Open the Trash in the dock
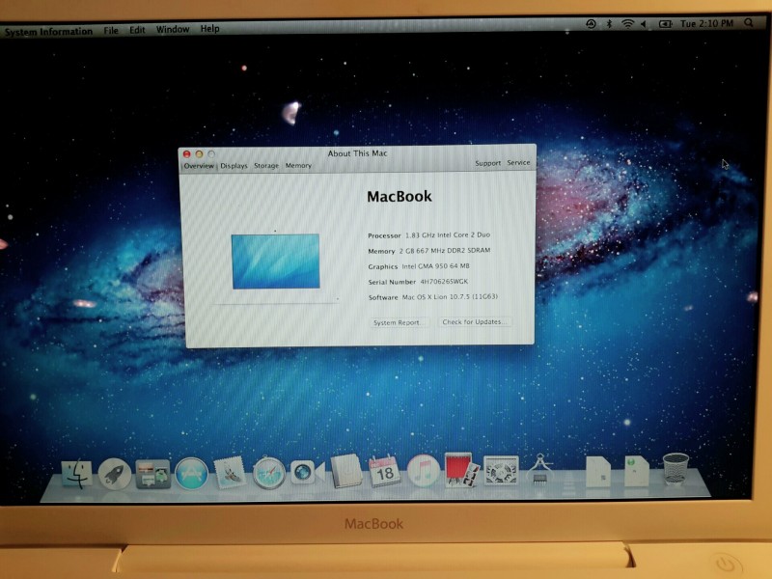This screenshot has width=772, height=579. click(x=675, y=469)
